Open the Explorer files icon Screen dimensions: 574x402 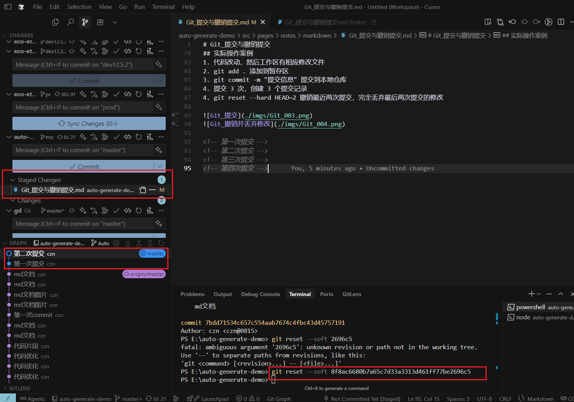pos(55,22)
